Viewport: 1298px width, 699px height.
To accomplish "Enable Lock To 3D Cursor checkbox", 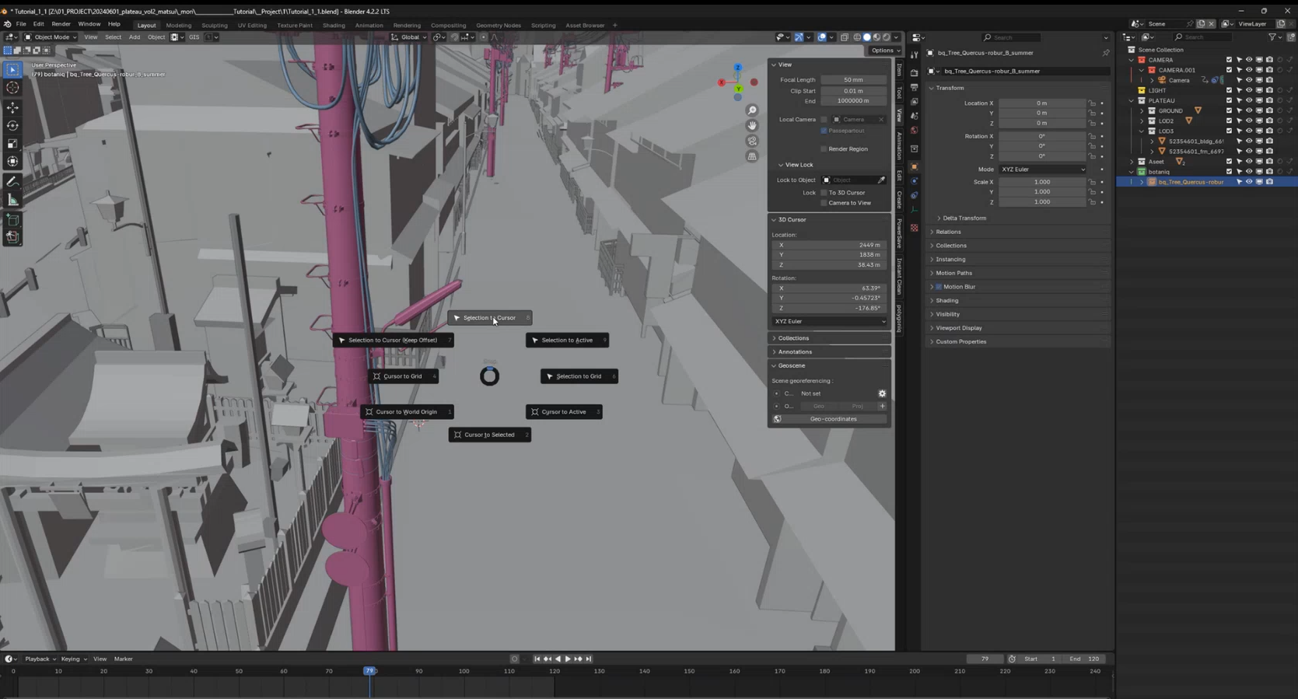I will click(x=824, y=193).
